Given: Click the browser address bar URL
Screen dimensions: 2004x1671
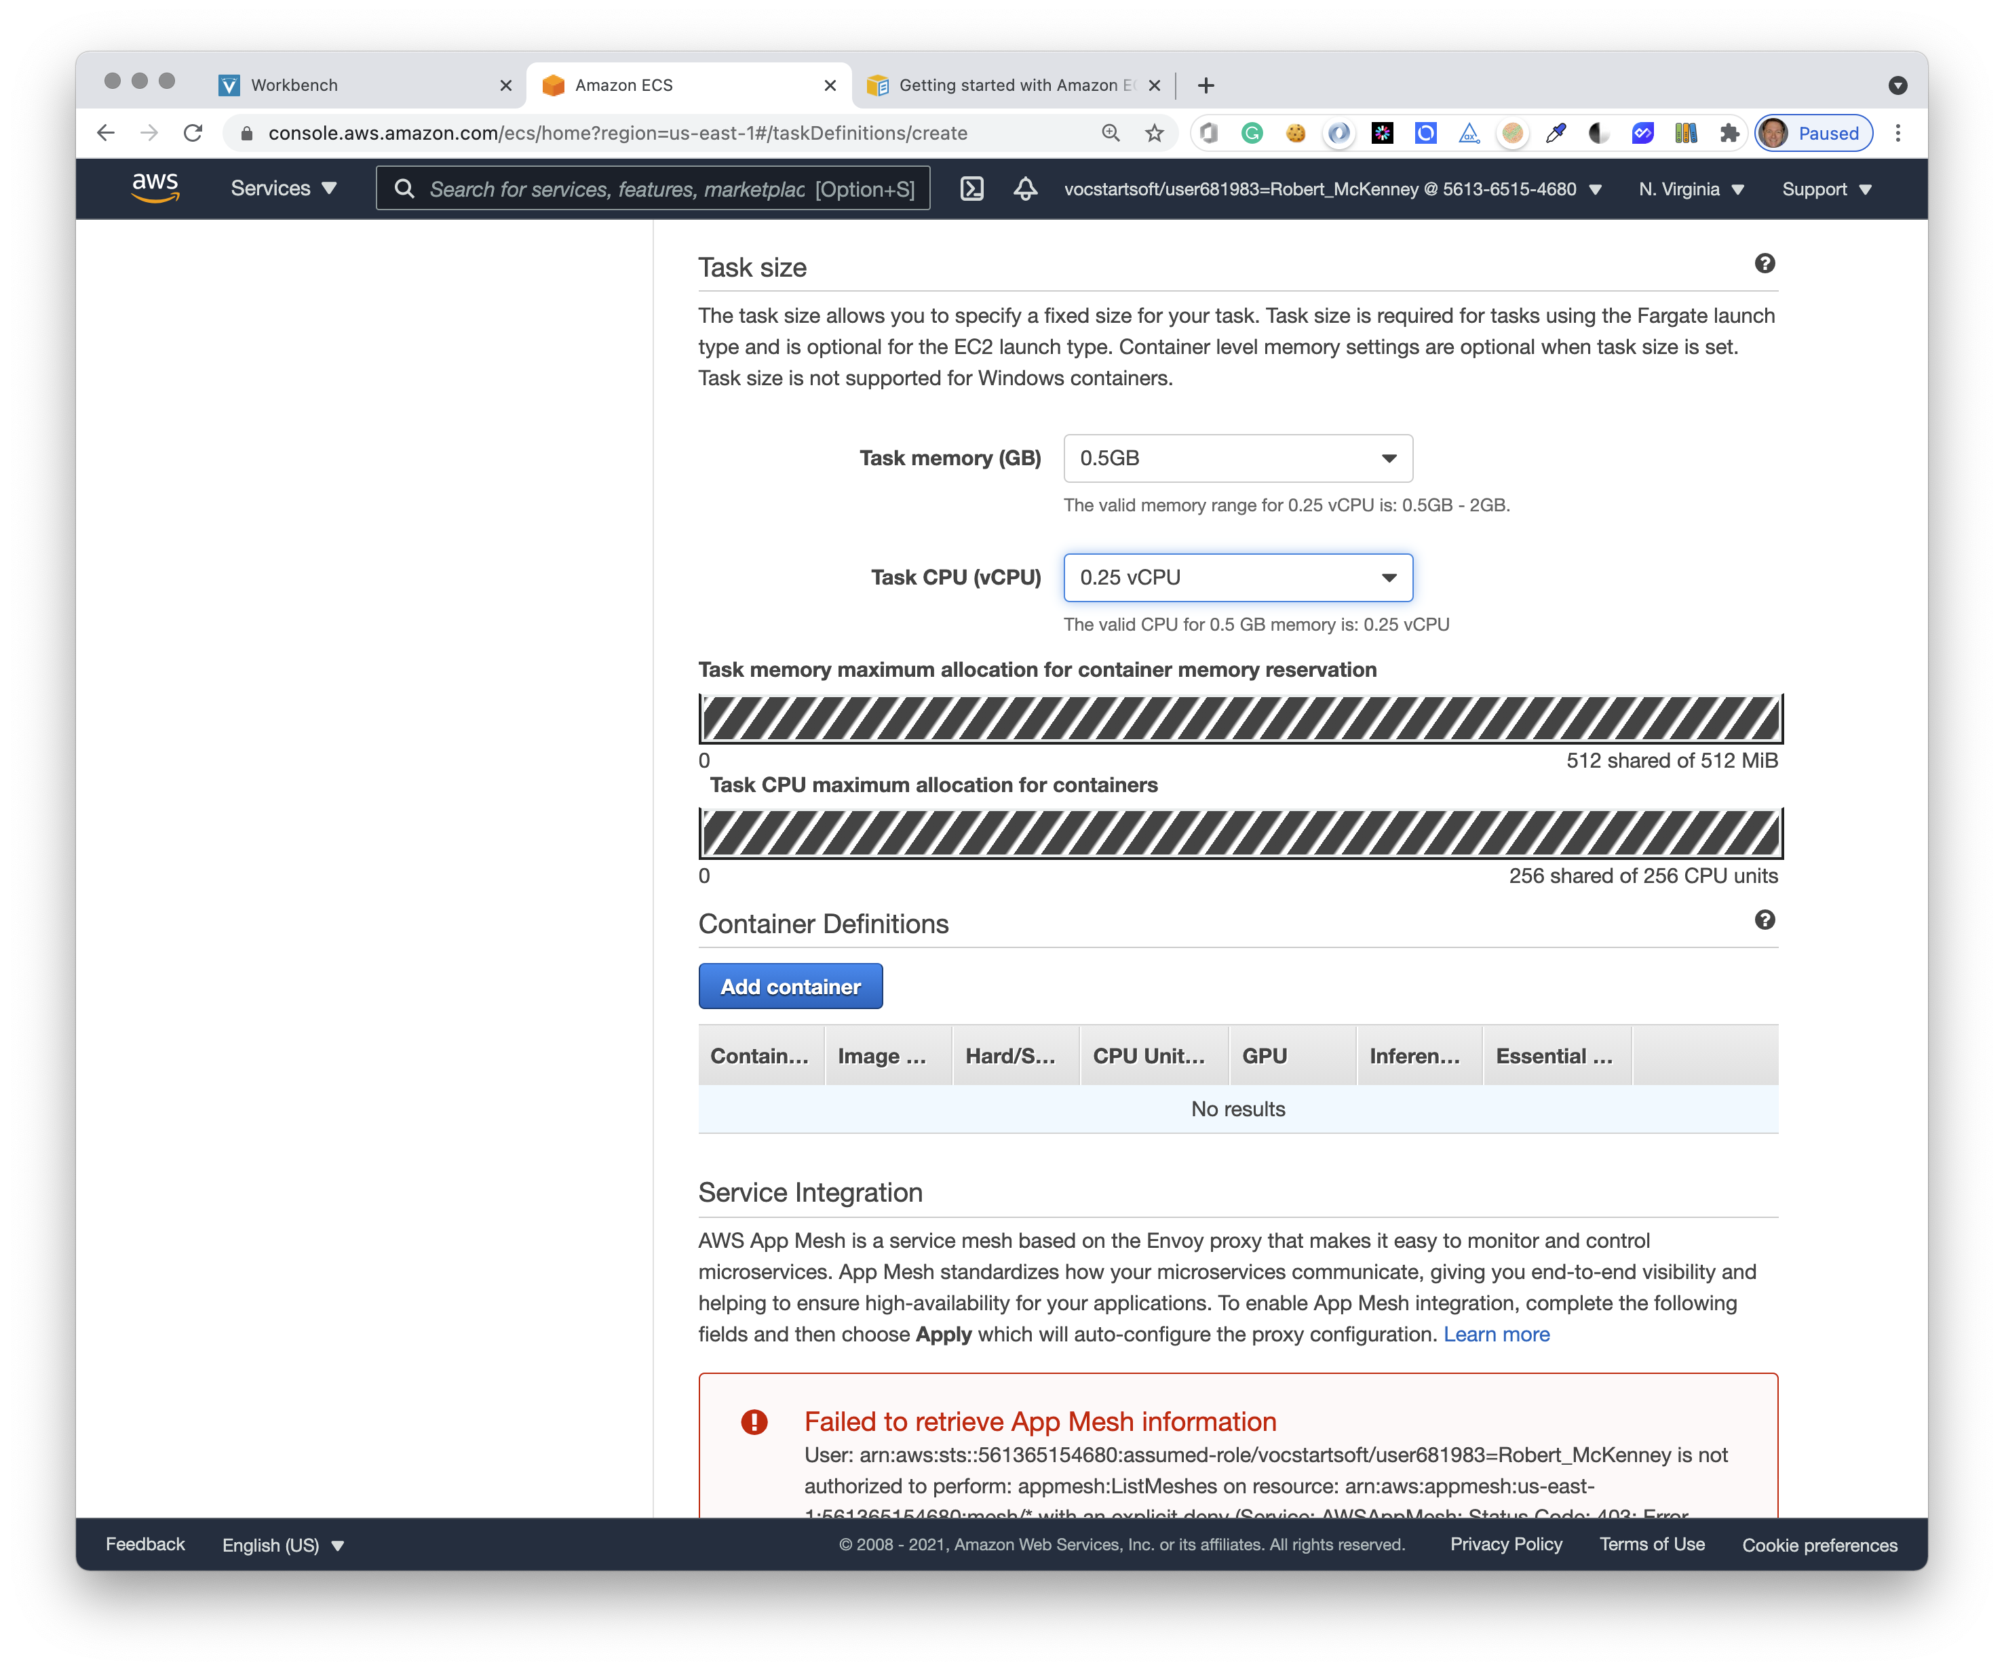Looking at the screenshot, I should 617,134.
